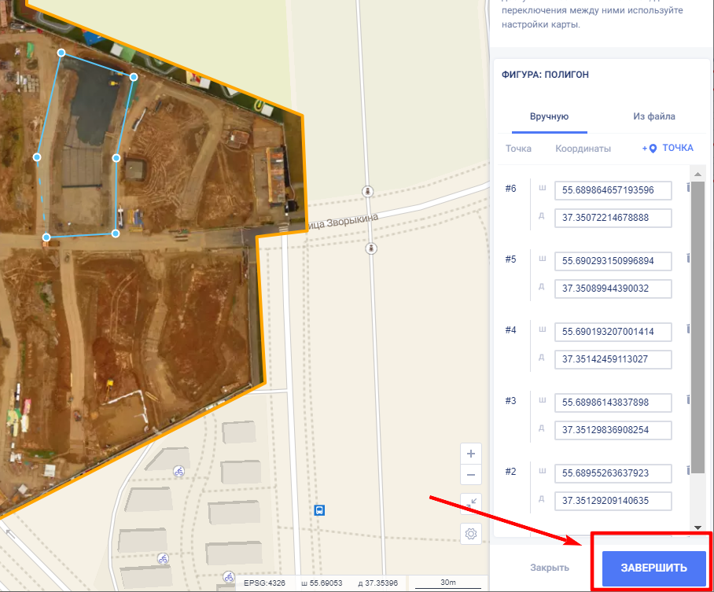Click the collapse/fit map arrows icon
This screenshot has width=714, height=592.
coord(470,503)
